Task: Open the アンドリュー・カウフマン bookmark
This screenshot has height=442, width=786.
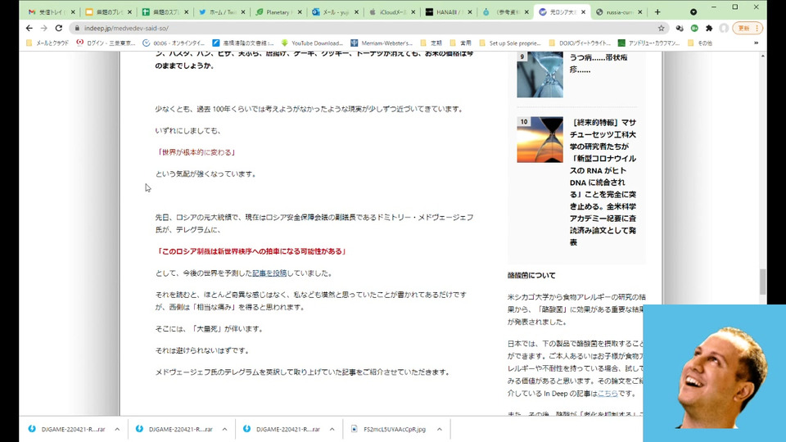Action: click(x=648, y=43)
